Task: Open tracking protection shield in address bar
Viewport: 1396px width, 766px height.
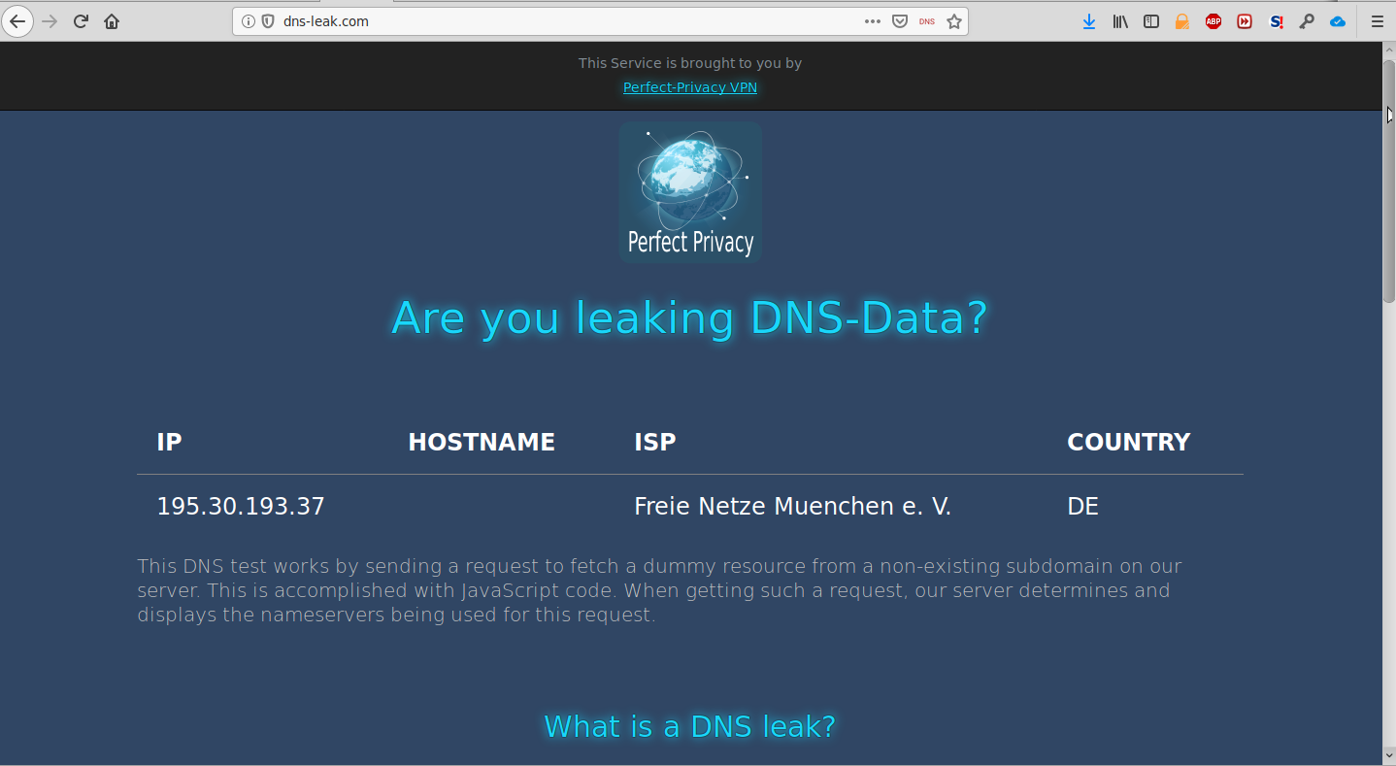Action: (x=268, y=21)
